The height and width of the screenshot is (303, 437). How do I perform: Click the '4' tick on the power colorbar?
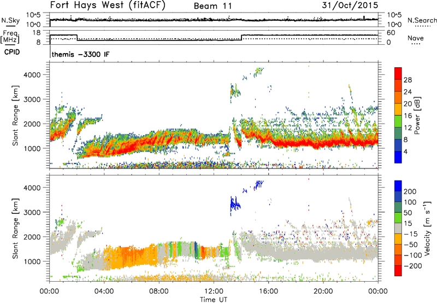coord(406,151)
